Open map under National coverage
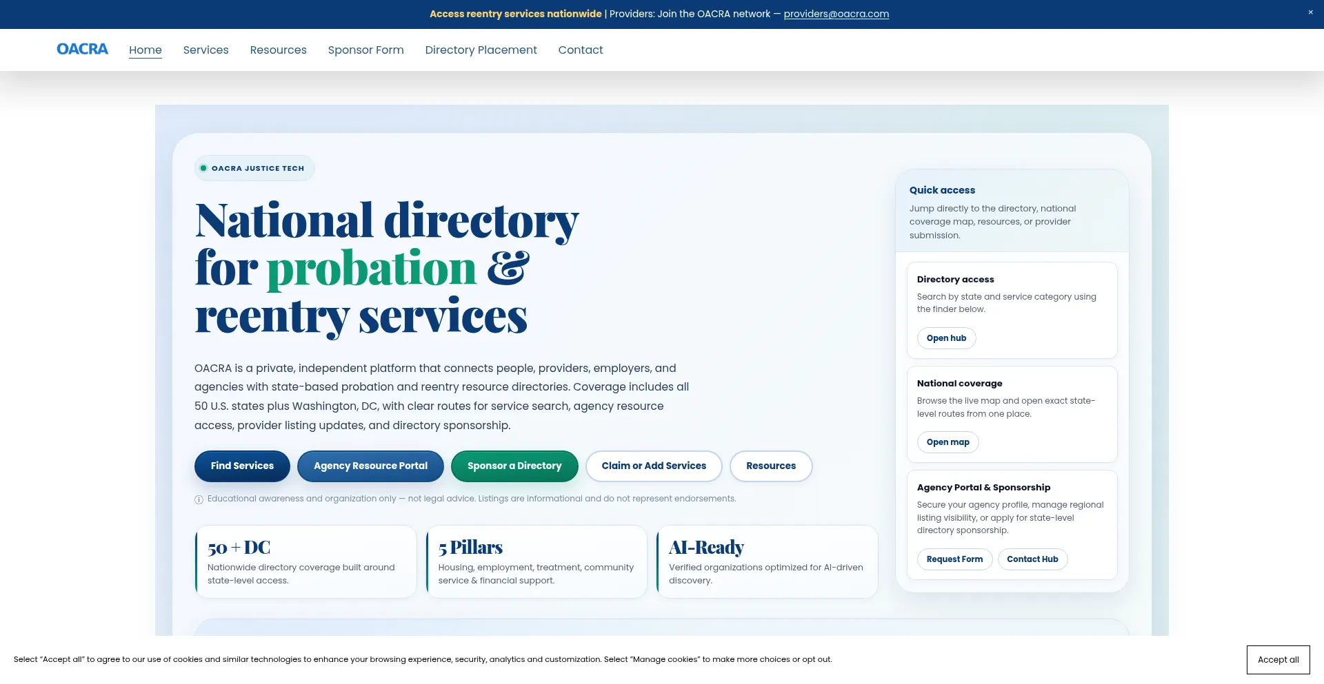Image resolution: width=1324 pixels, height=684 pixels. coord(947,442)
